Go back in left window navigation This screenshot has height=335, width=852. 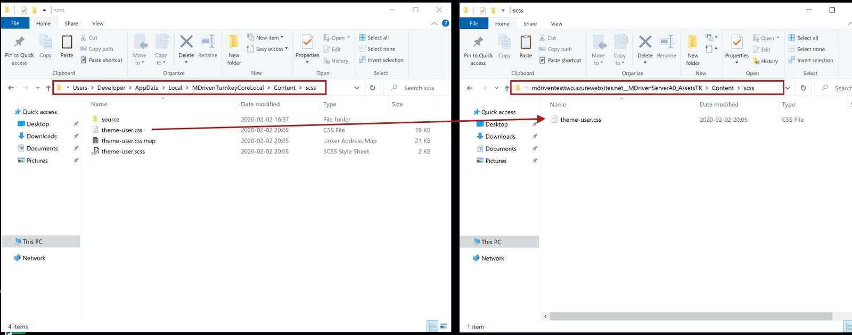11,88
